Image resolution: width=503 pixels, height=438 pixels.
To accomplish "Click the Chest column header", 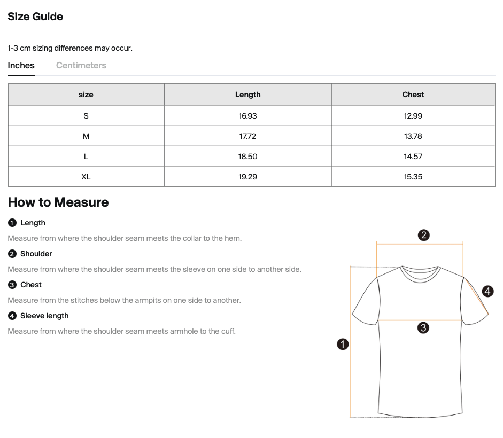I will pyautogui.click(x=413, y=95).
